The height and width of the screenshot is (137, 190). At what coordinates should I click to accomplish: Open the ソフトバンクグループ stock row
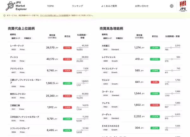(x=49, y=130)
